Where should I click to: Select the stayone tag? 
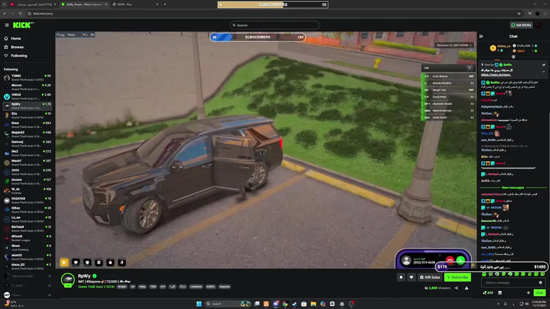[x=224, y=287]
